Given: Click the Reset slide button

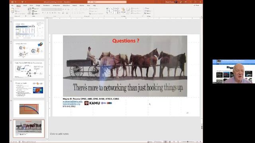Looking at the screenshot, I should tap(35, 11).
